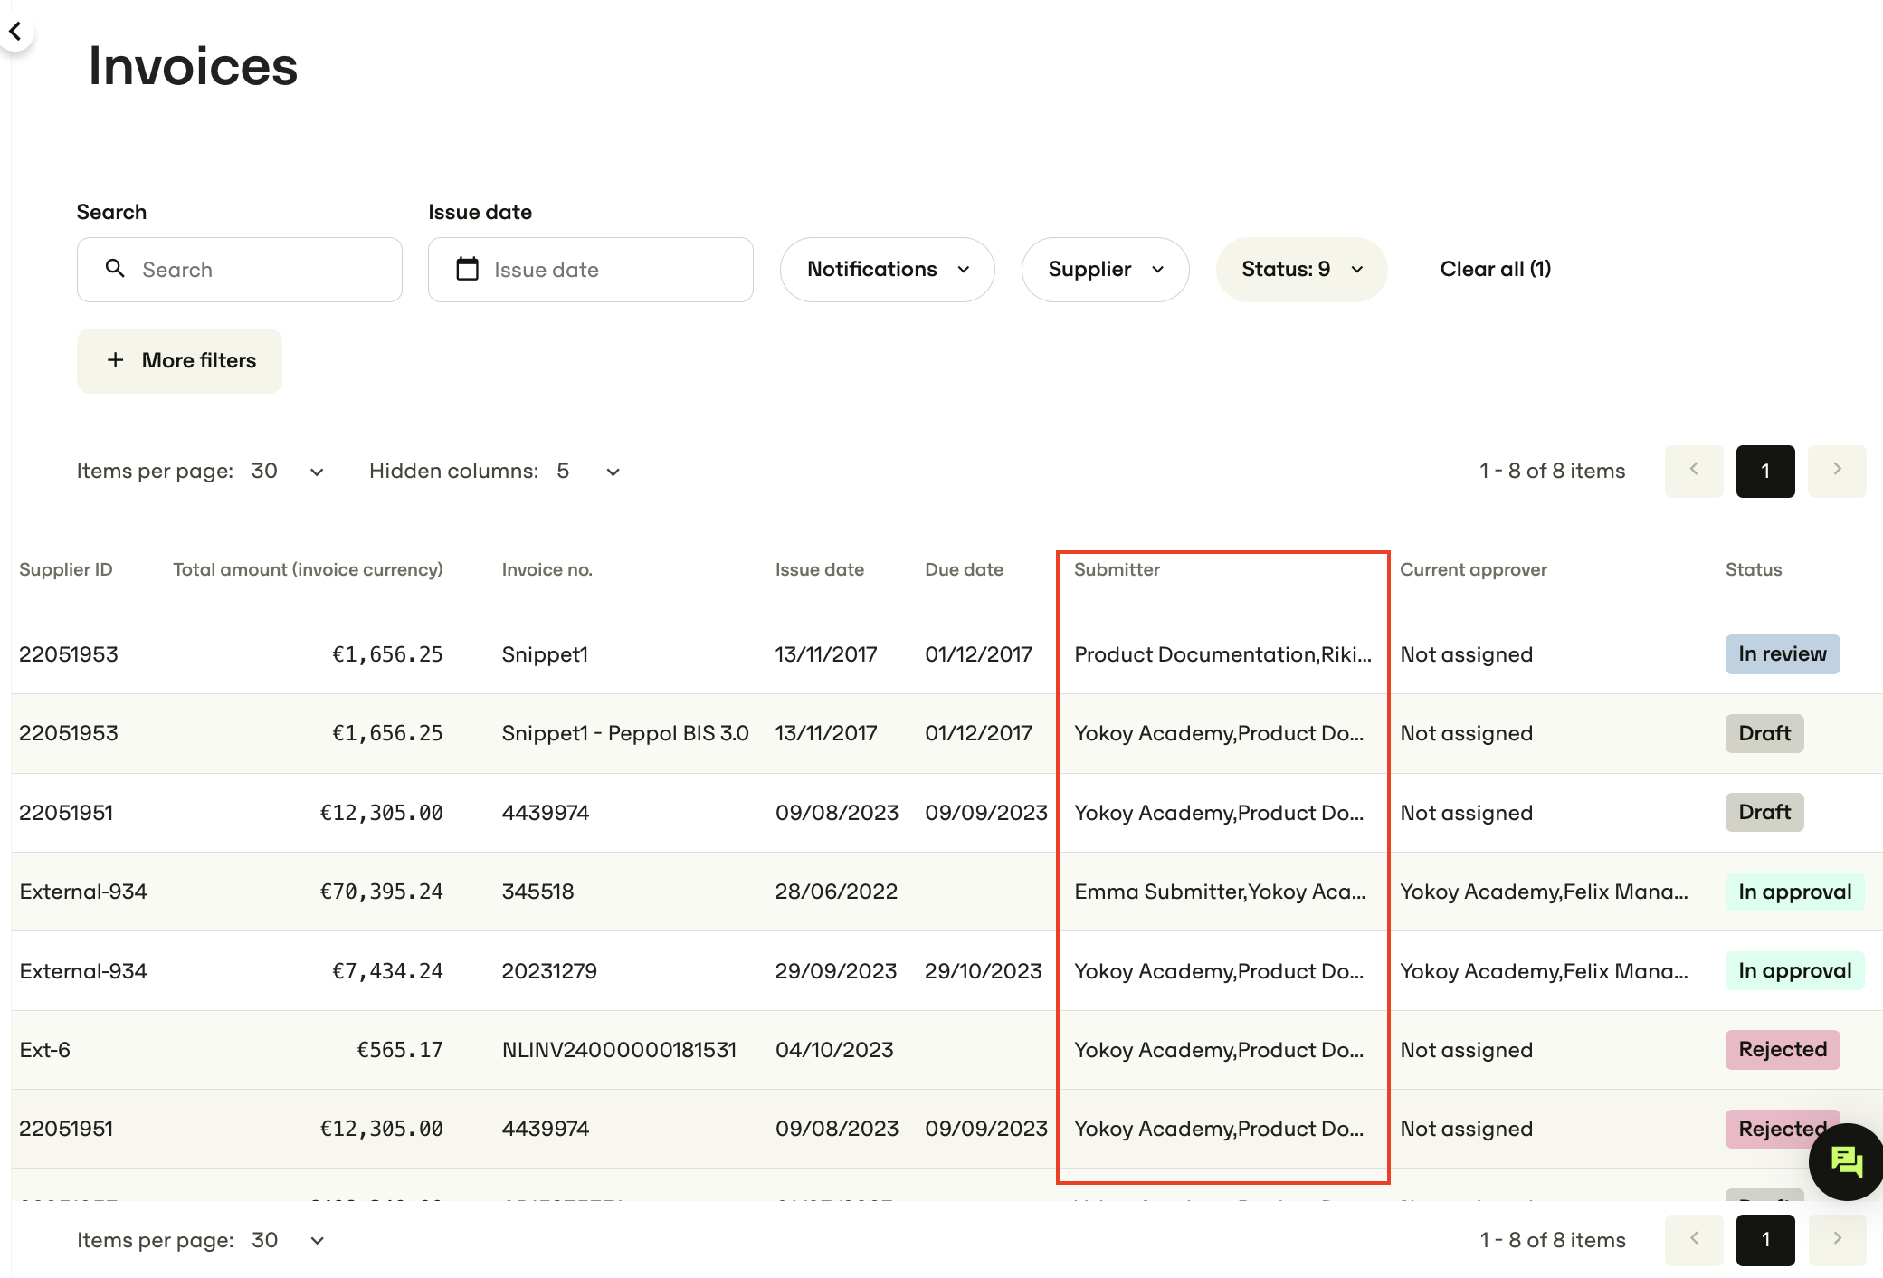
Task: Click Draft badge in Snippet1 - Peppol row
Action: 1764,733
